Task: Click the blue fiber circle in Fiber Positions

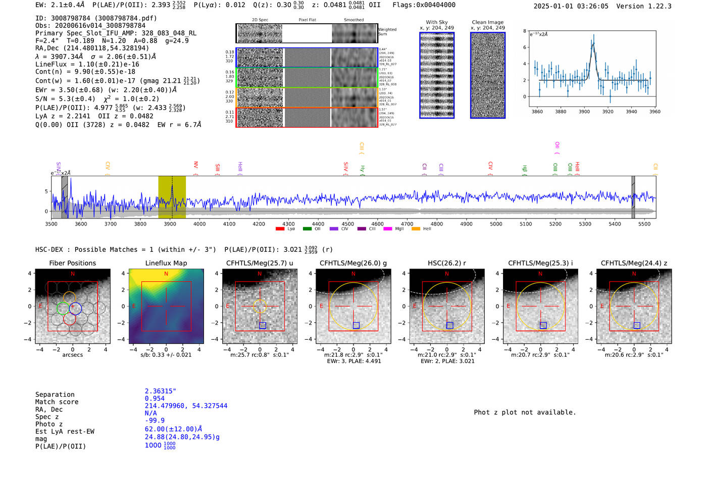Action: pos(75,308)
